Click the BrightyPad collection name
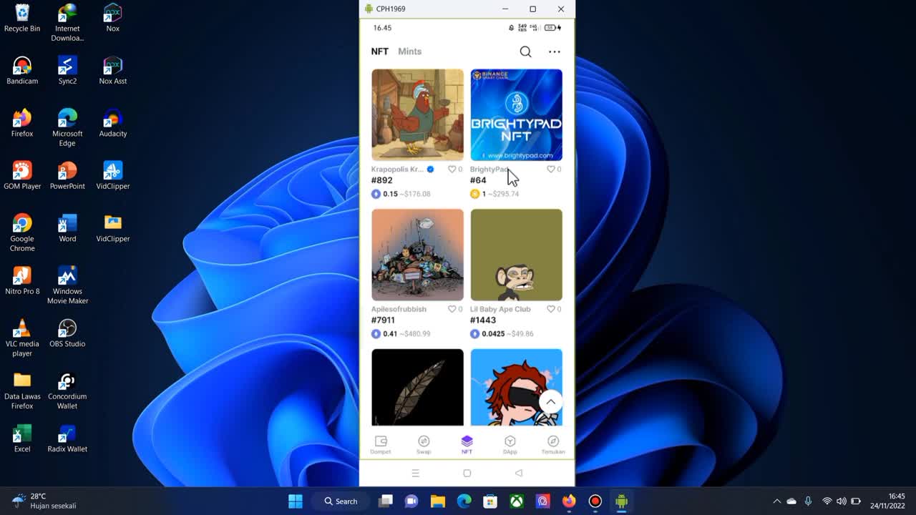The height and width of the screenshot is (515, 916). [489, 170]
